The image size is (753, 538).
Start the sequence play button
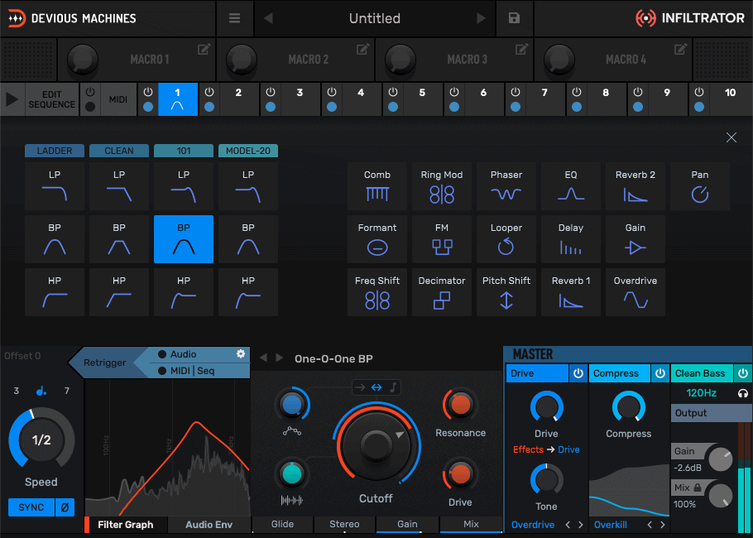pyautogui.click(x=12, y=99)
